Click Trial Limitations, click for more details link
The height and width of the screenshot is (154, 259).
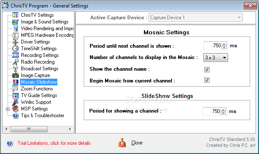point(54,143)
